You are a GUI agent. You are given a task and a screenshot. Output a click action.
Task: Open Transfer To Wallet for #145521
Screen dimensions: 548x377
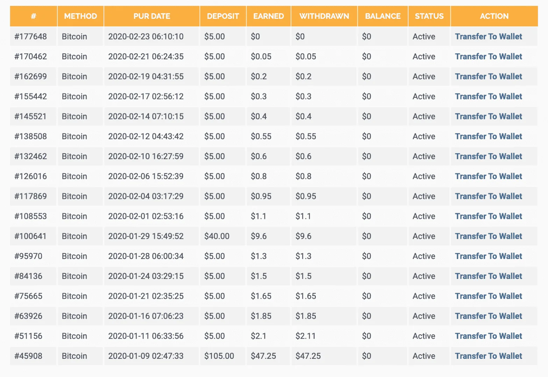488,116
